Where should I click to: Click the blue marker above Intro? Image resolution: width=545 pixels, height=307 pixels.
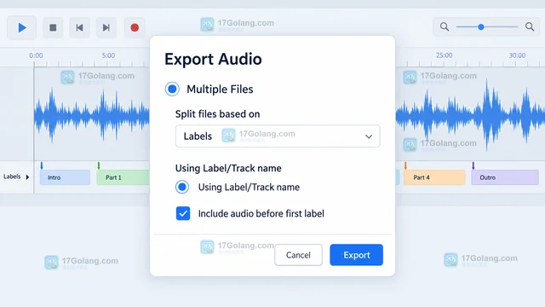pyautogui.click(x=42, y=165)
